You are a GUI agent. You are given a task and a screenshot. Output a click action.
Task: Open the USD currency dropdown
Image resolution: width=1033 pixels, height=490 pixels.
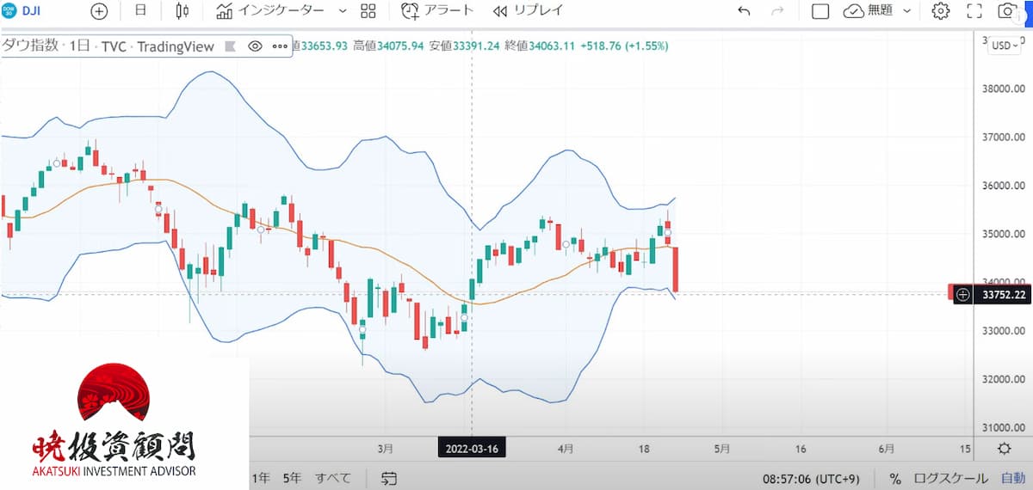(x=1004, y=46)
